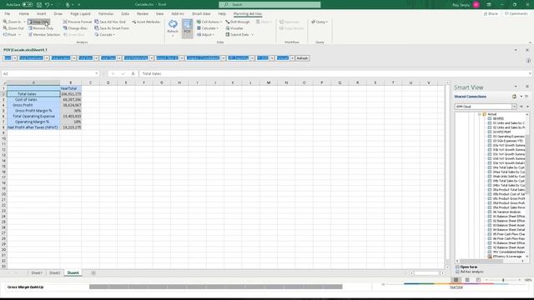Click Change Alias
The height and width of the screenshot is (300, 534).
click(75, 28)
